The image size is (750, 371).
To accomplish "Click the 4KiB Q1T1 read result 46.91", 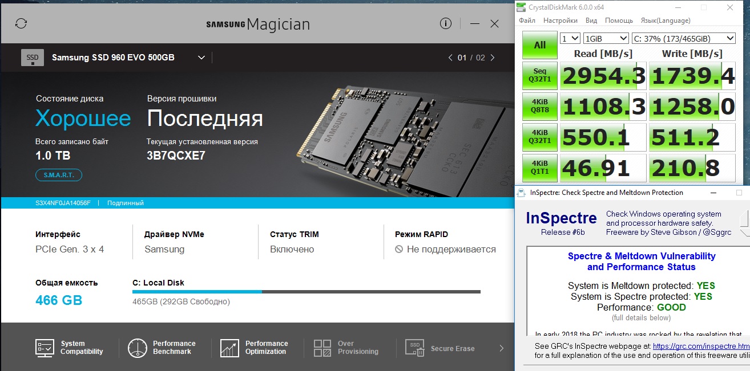I will coord(603,168).
